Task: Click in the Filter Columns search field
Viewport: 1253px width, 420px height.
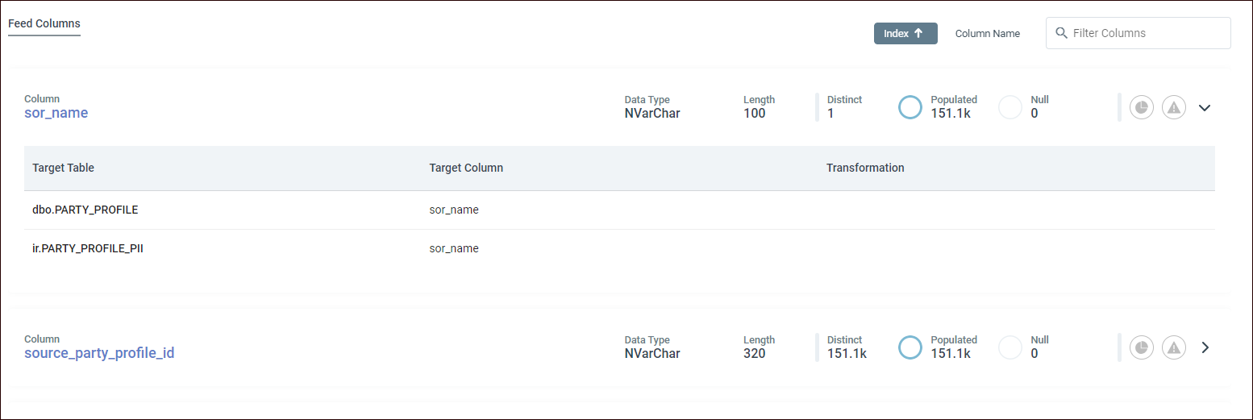Action: pyautogui.click(x=1145, y=33)
